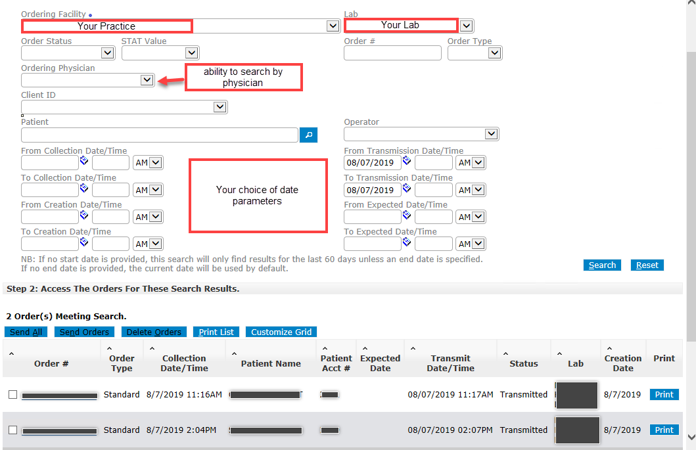Image resolution: width=696 pixels, height=450 pixels.
Task: Sort by Status column arrow
Action: pos(505,353)
